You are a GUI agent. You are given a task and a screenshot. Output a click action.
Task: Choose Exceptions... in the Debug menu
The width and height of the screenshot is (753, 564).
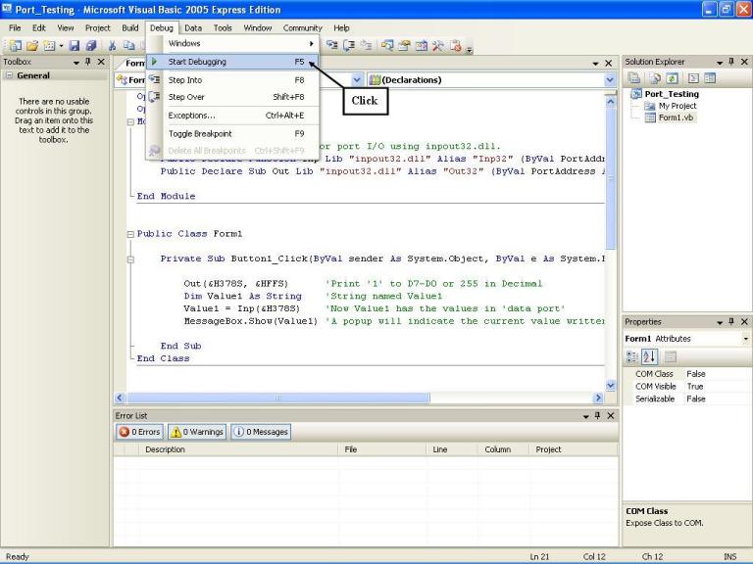point(232,116)
